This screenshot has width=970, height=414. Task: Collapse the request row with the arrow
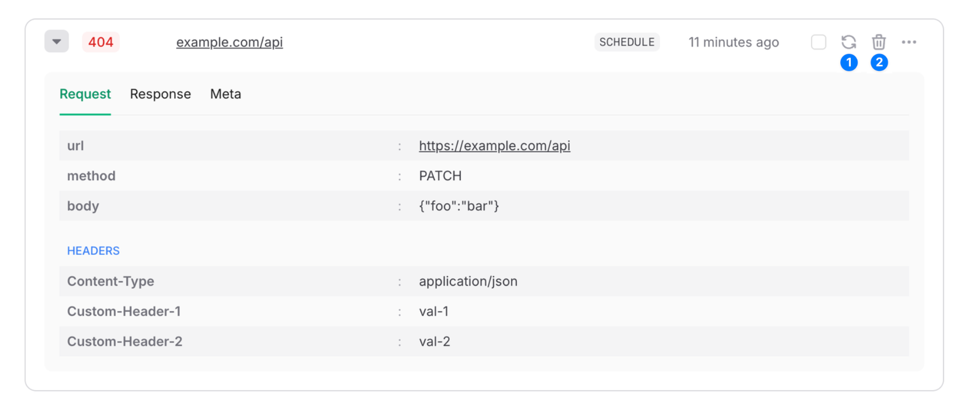pyautogui.click(x=57, y=42)
